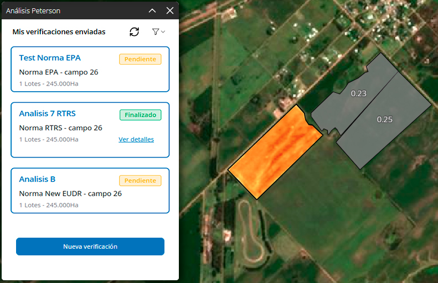Select the text Norma RTRS - campo 26

[x=60, y=128]
